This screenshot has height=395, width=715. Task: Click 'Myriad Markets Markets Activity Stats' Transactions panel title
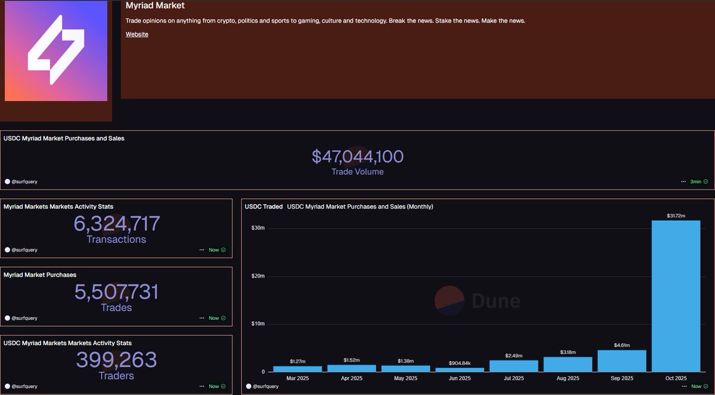[x=58, y=206]
